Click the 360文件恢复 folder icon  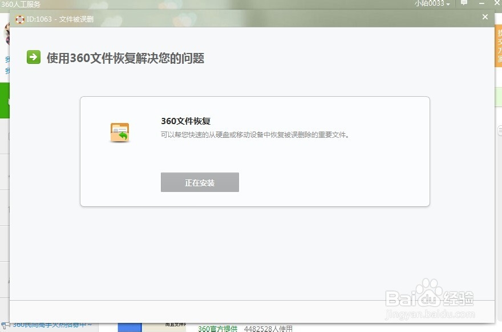[120, 132]
